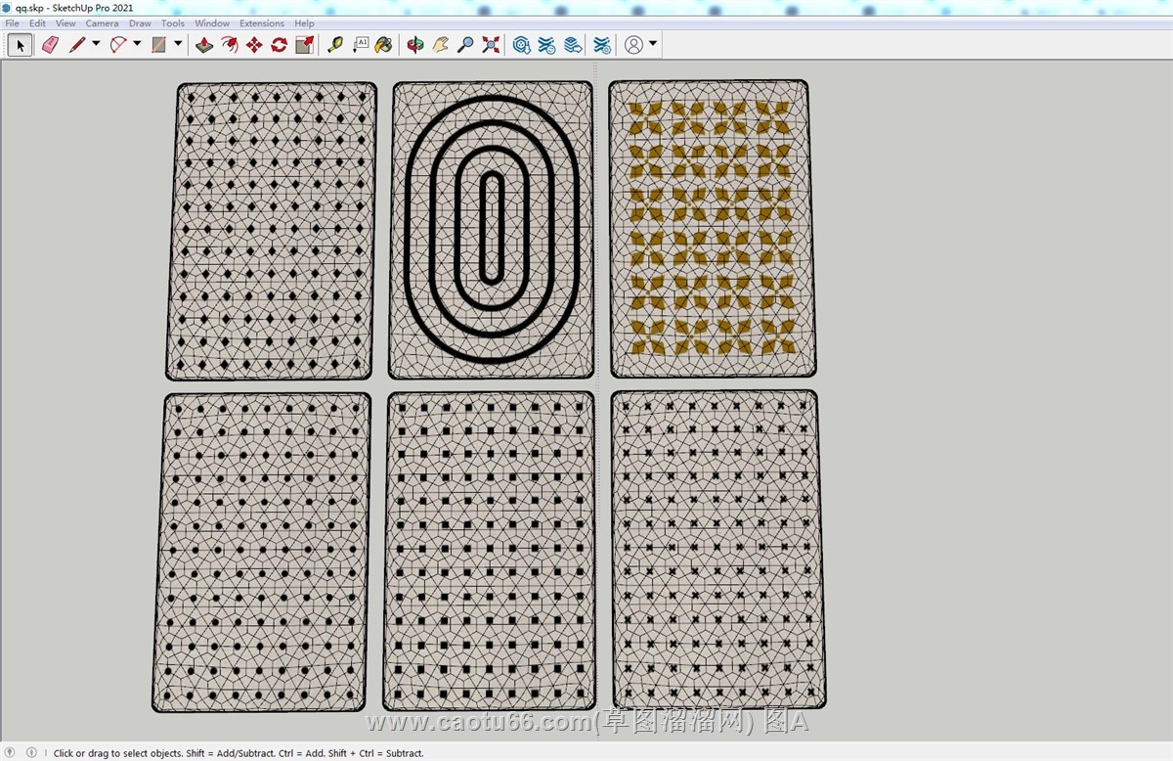Select the Text label tool
The width and height of the screenshot is (1173, 761).
click(360, 45)
